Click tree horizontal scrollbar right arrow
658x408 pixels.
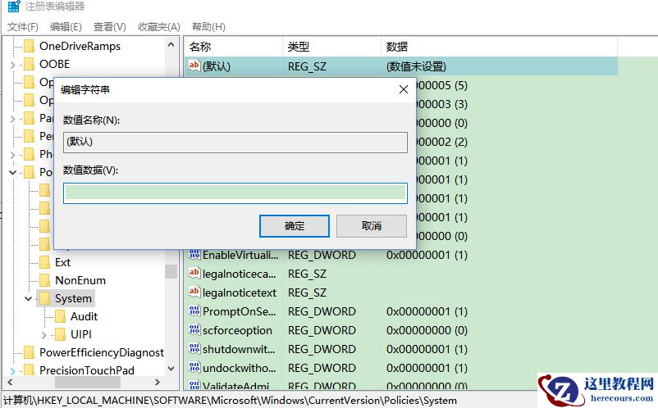point(158,382)
